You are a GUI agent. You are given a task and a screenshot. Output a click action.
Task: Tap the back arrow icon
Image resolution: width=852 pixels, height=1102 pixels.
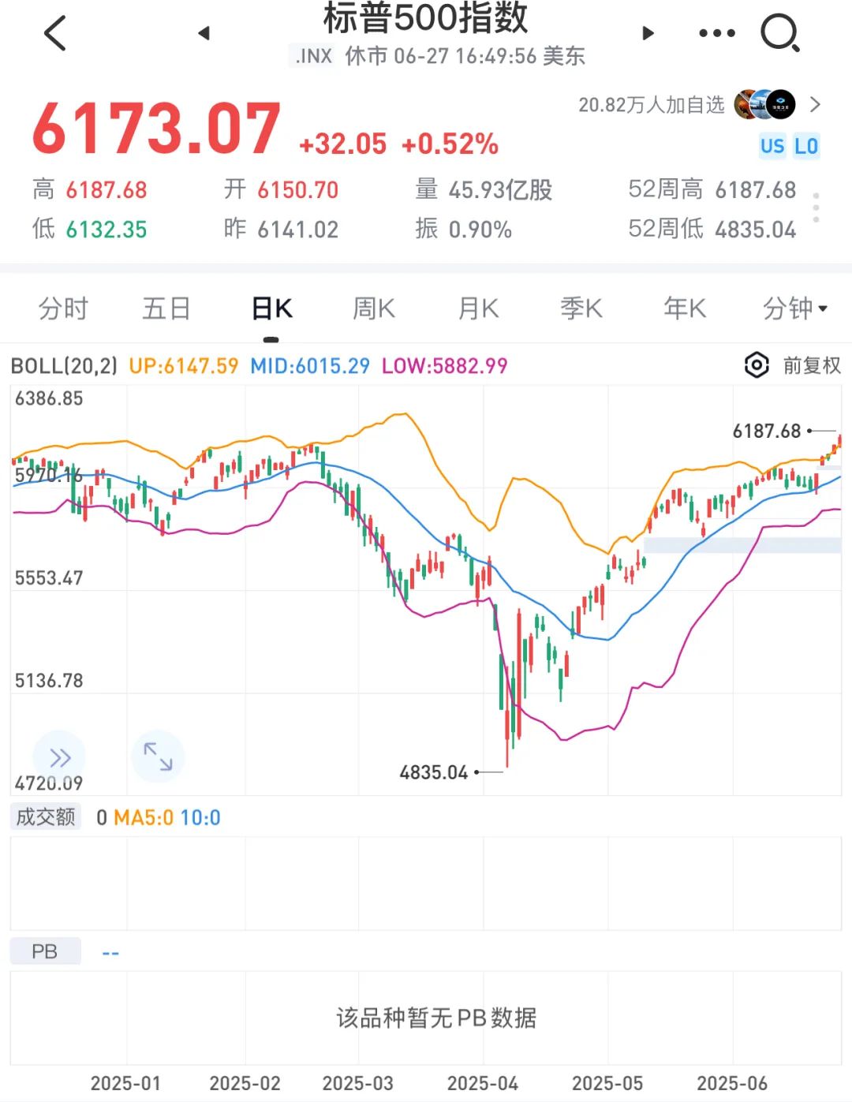55,33
